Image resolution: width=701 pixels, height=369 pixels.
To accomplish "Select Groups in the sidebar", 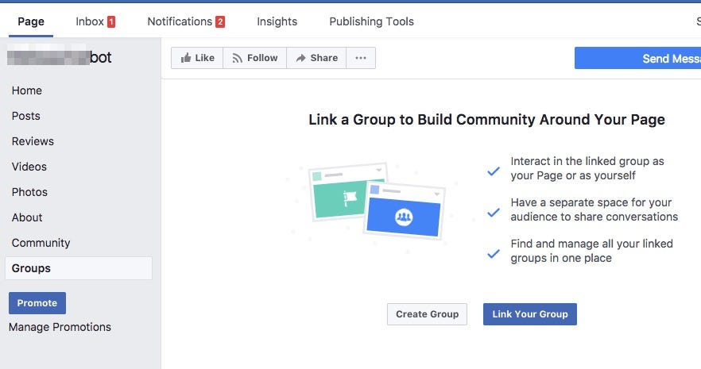I will 79,268.
